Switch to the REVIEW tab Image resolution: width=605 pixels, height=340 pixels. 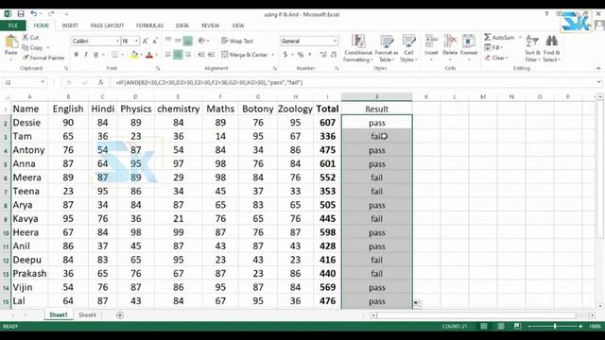(x=210, y=25)
